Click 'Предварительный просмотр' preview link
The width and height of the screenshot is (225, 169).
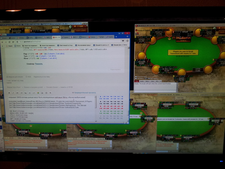tap(85, 93)
